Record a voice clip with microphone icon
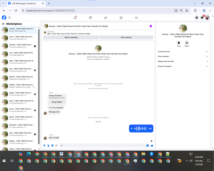This screenshot has height=171, width=214. 45,145
